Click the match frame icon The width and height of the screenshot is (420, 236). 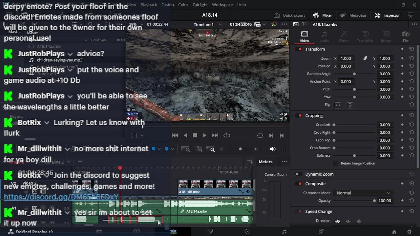(x=260, y=135)
